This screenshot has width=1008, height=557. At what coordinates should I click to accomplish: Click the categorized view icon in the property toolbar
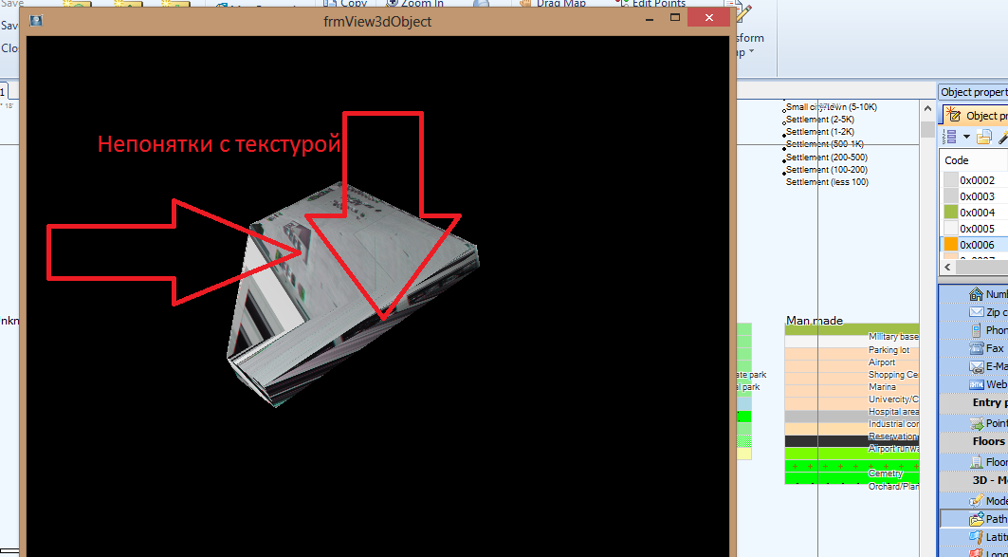pos(950,138)
